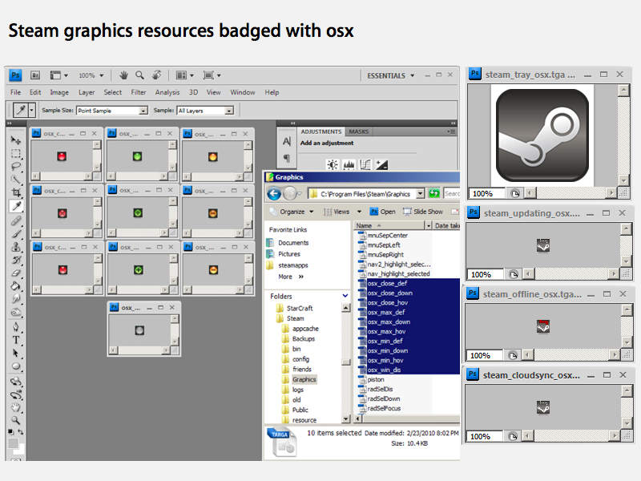The image size is (641, 481).
Task: Open the Documents favorite link
Action: point(293,243)
